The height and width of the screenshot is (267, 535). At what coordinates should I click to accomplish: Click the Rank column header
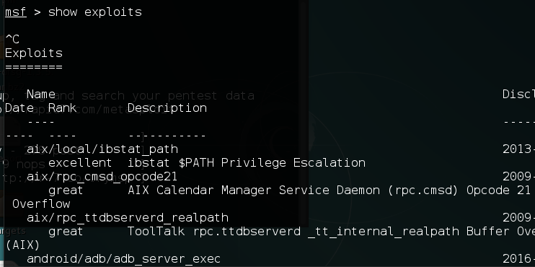[63, 108]
